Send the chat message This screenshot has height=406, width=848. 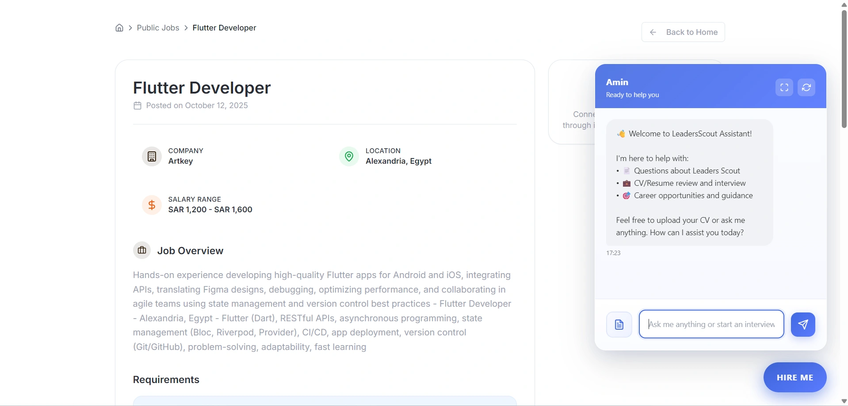tap(803, 325)
